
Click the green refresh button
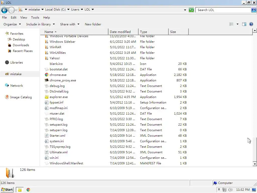191,10
